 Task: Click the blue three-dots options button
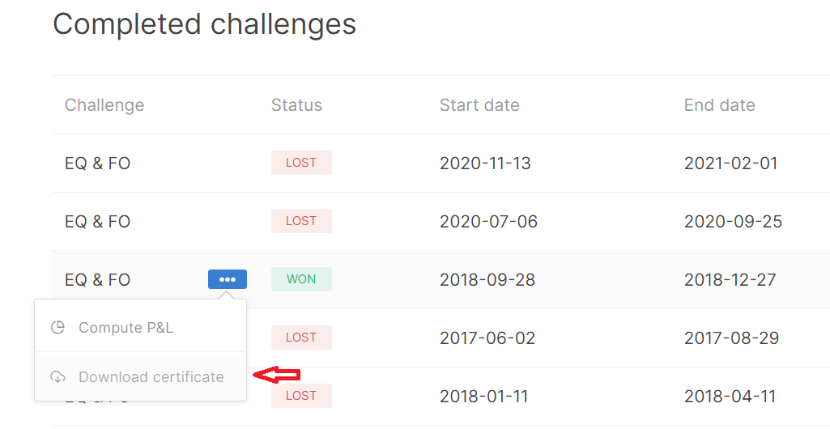click(227, 279)
